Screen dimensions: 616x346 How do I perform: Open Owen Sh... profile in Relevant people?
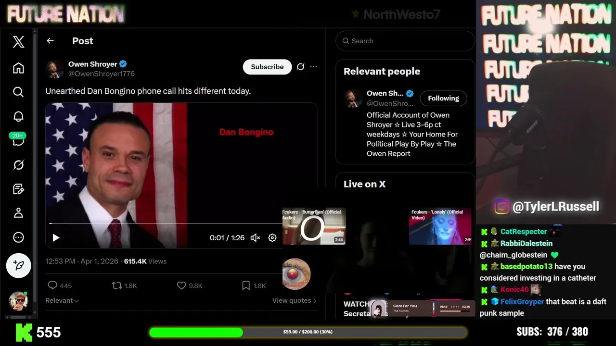(385, 93)
